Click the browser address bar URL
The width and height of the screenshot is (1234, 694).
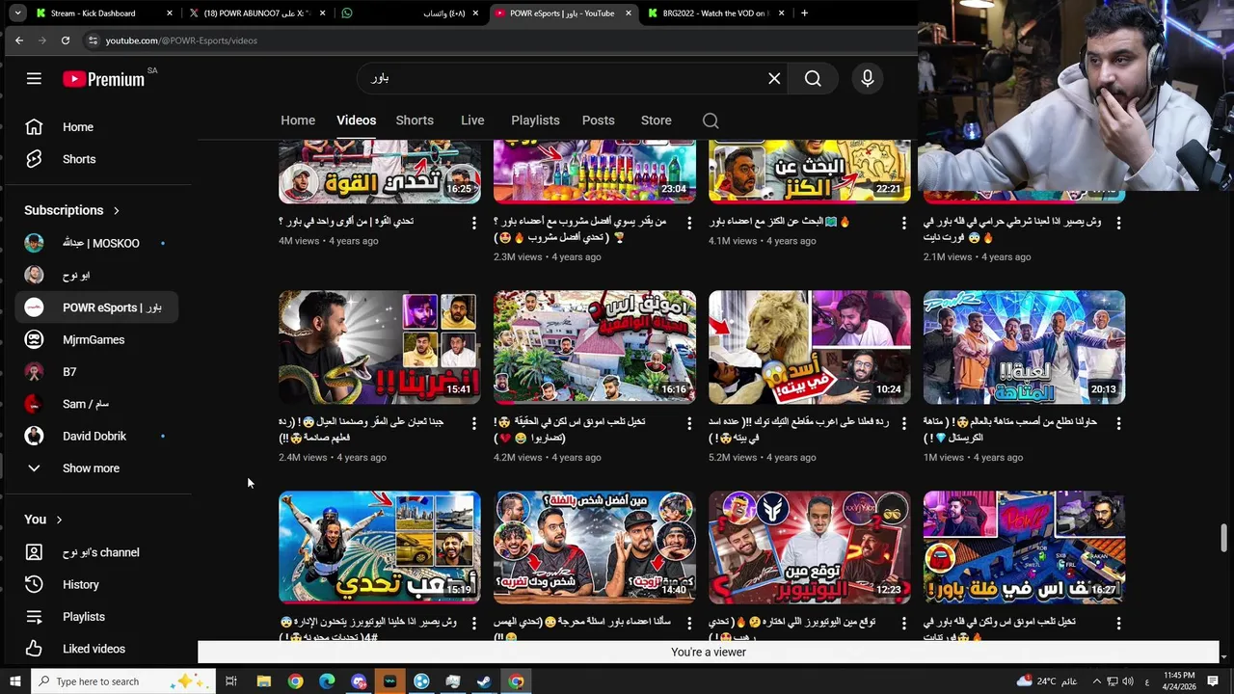click(181, 40)
